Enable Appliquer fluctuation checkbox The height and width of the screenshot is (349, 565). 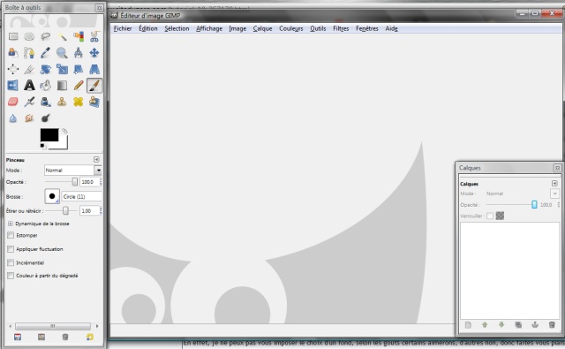pyautogui.click(x=11, y=249)
